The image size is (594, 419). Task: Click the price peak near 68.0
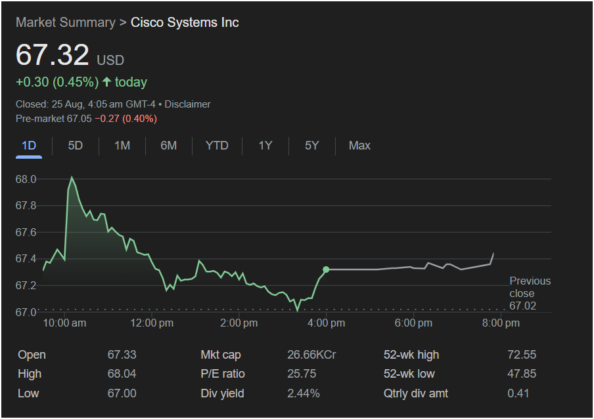[72, 178]
